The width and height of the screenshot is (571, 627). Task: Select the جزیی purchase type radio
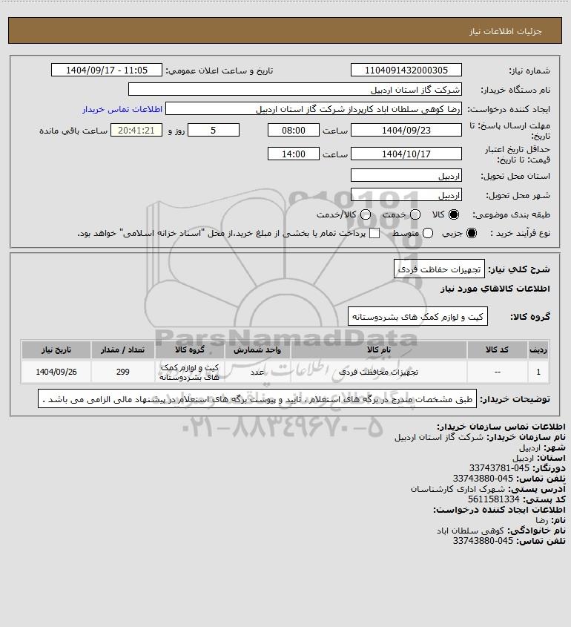point(472,233)
